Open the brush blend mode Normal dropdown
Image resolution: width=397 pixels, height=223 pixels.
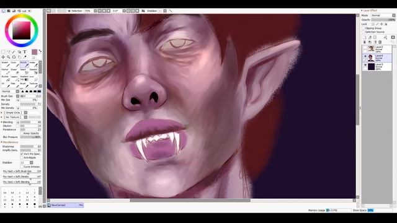pos(10,91)
